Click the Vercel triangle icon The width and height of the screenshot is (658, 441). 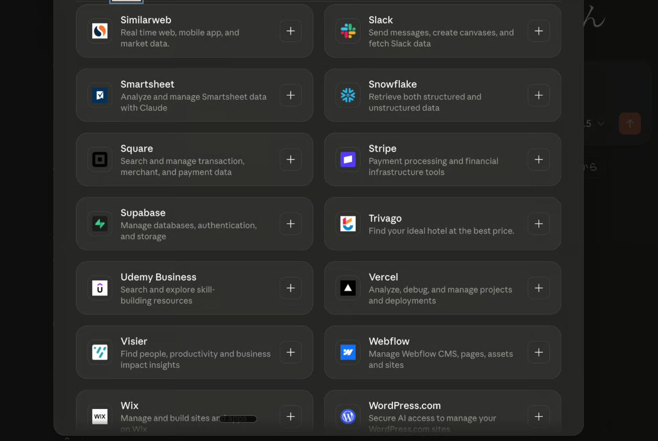(348, 288)
